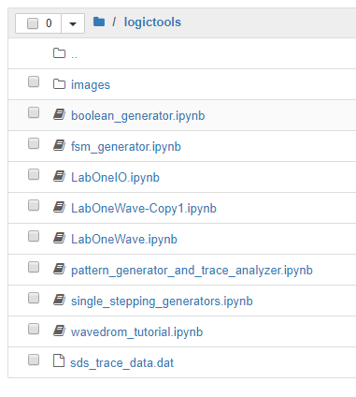Click notebook icon beside boolean_generator.ipynb
Viewport: 356px width, 397px height.
[59, 114]
